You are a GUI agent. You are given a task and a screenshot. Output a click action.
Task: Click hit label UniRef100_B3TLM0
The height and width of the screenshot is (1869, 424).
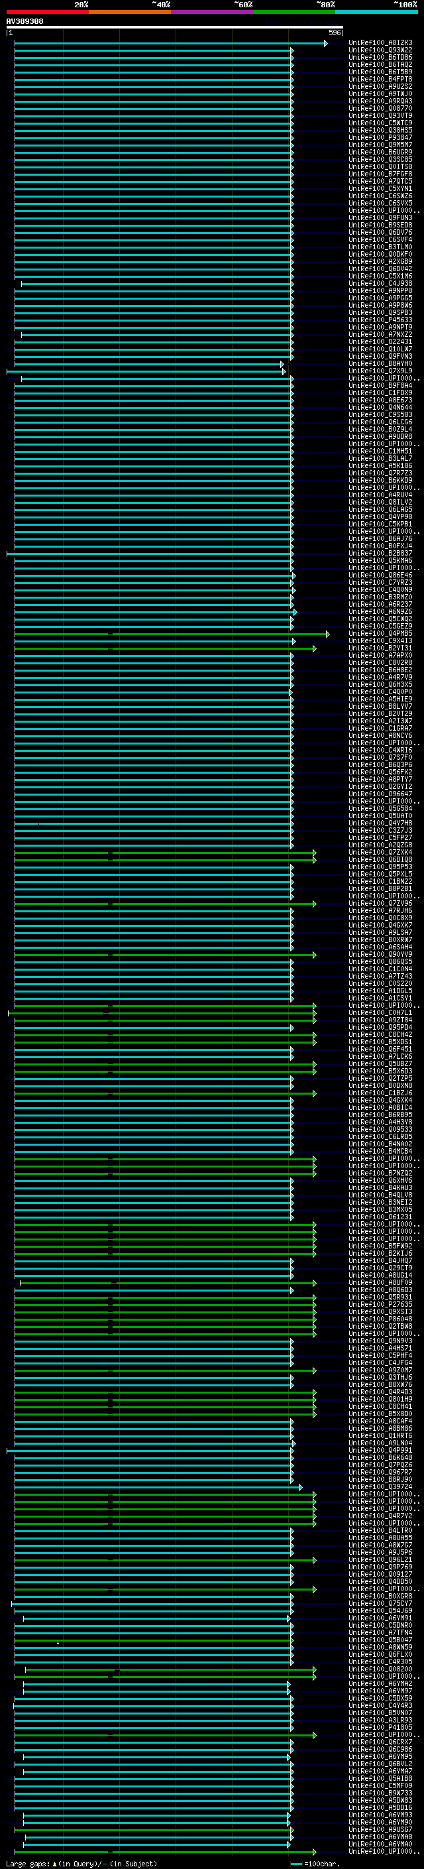pyautogui.click(x=380, y=247)
